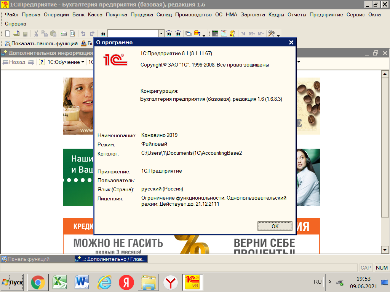Screen dimensions: 390x292
Task: Expand the search field dropdown arrow
Action: (161, 33)
